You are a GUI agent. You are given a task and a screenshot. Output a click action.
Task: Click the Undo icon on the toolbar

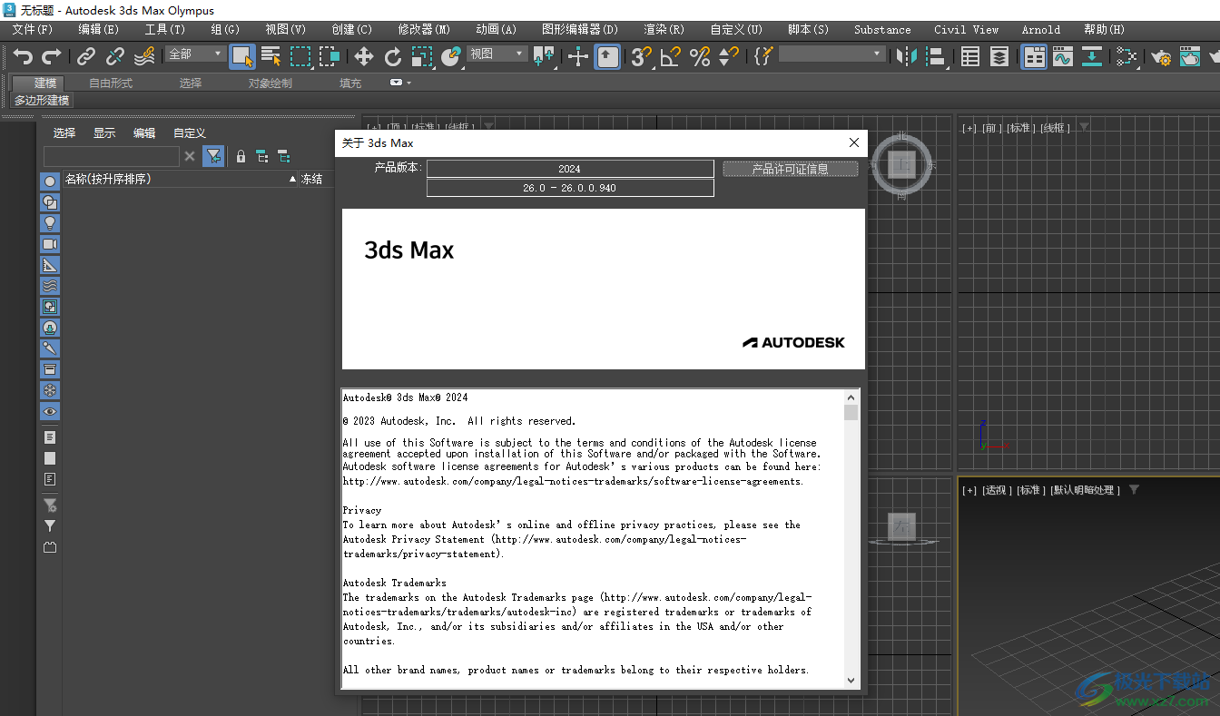(x=22, y=56)
